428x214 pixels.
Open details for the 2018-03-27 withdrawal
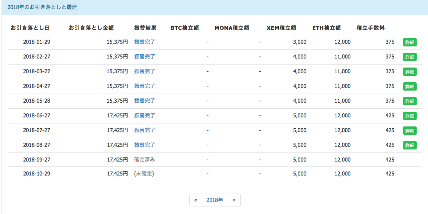pos(409,72)
